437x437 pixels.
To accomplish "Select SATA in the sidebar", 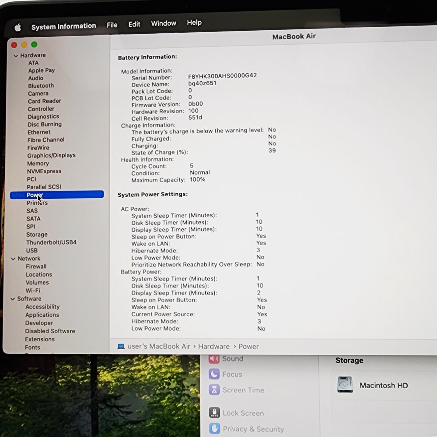I will pyautogui.click(x=33, y=218).
